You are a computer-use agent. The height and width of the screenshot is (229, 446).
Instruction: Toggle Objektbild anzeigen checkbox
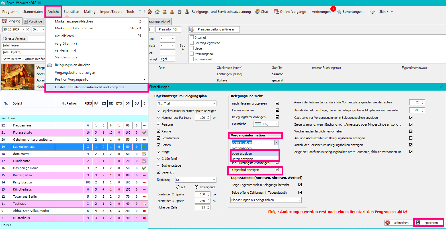tap(277, 170)
